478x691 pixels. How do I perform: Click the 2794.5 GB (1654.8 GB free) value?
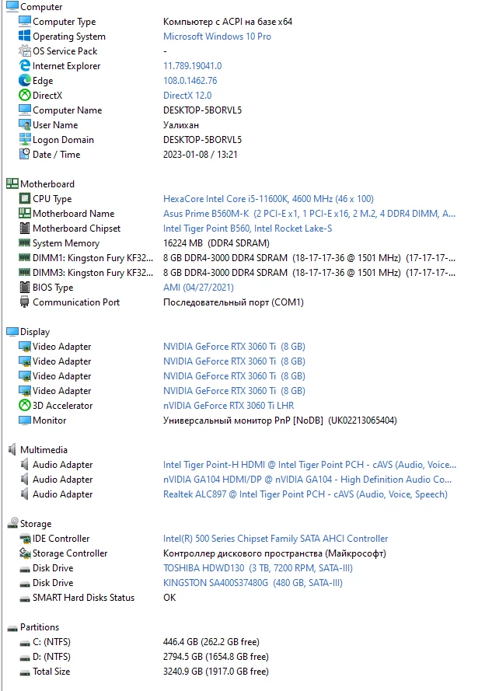point(215,657)
